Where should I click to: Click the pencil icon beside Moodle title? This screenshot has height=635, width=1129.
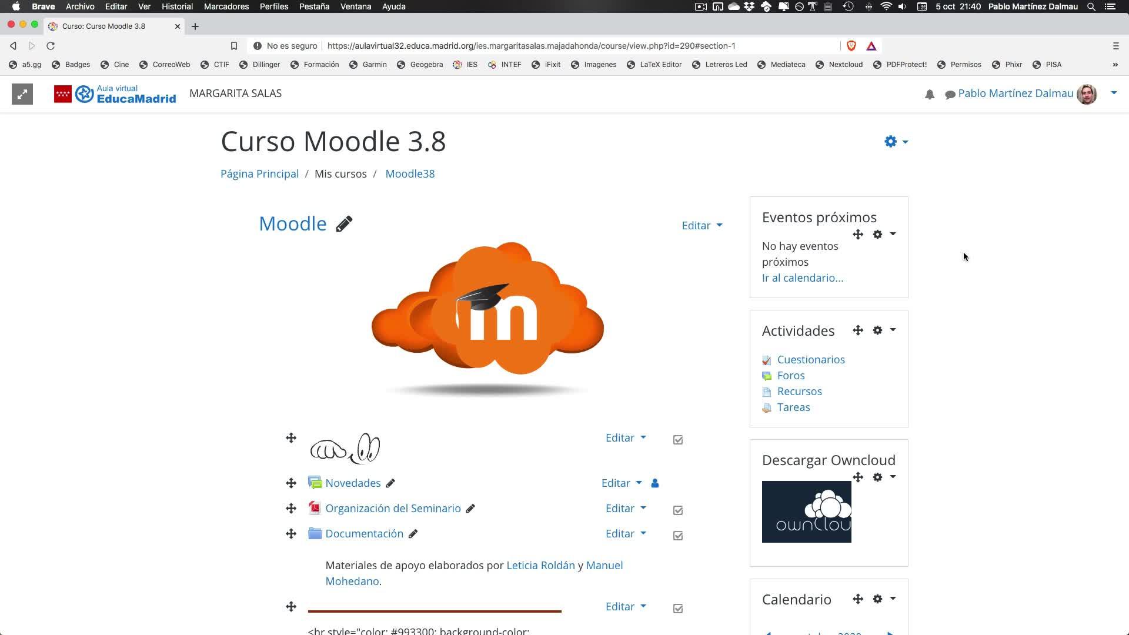click(x=344, y=224)
